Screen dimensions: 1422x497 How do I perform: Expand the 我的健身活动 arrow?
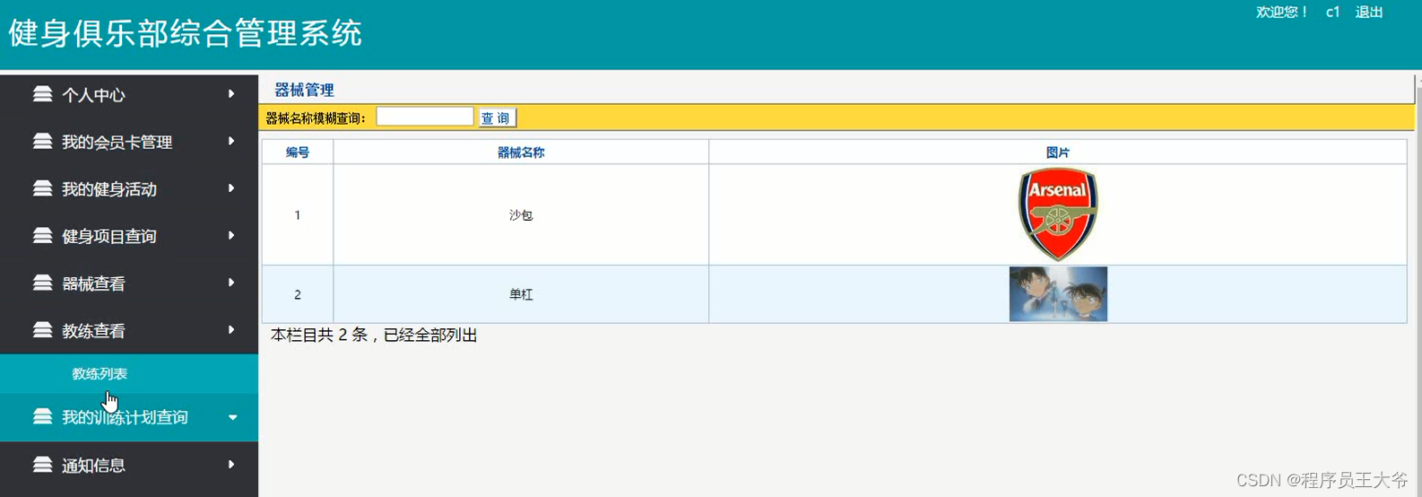tap(231, 188)
